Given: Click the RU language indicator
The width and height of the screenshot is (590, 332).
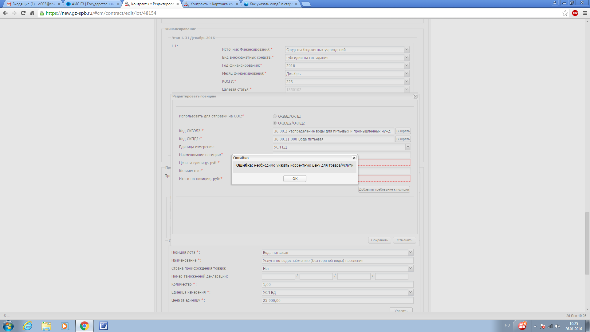Looking at the screenshot, I should [x=507, y=325].
